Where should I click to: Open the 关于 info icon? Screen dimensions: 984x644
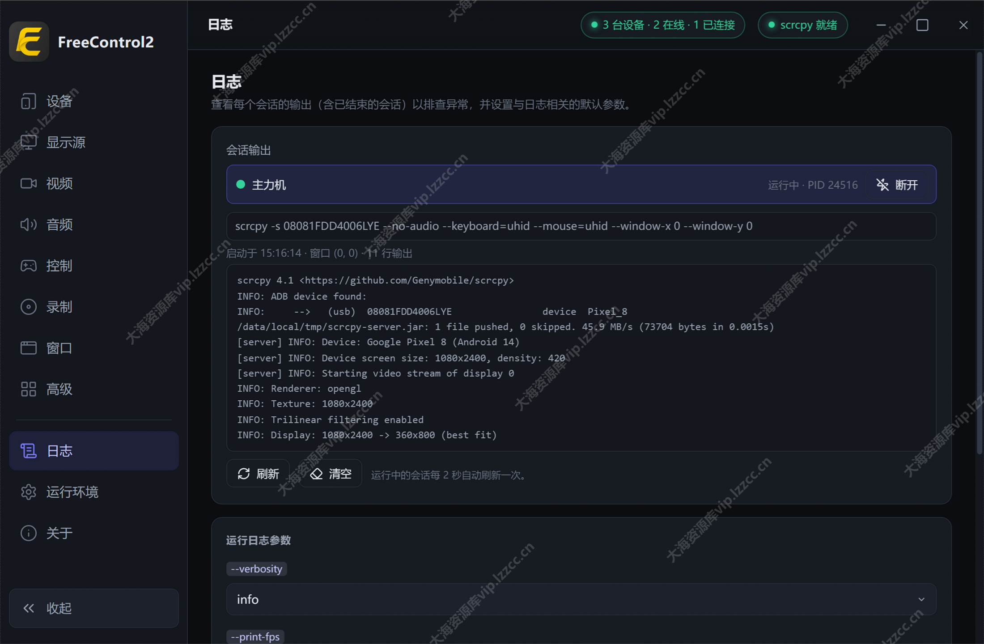(28, 533)
